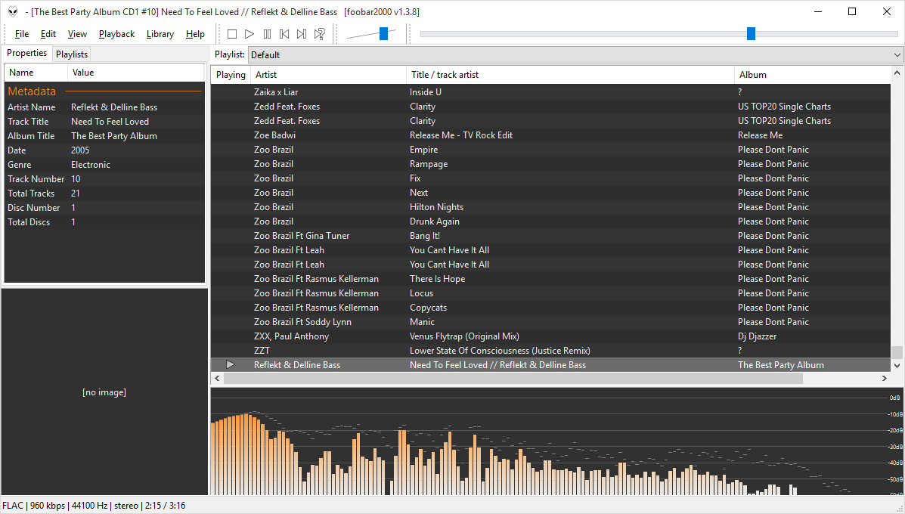Click the Track Number property row

pos(104,179)
